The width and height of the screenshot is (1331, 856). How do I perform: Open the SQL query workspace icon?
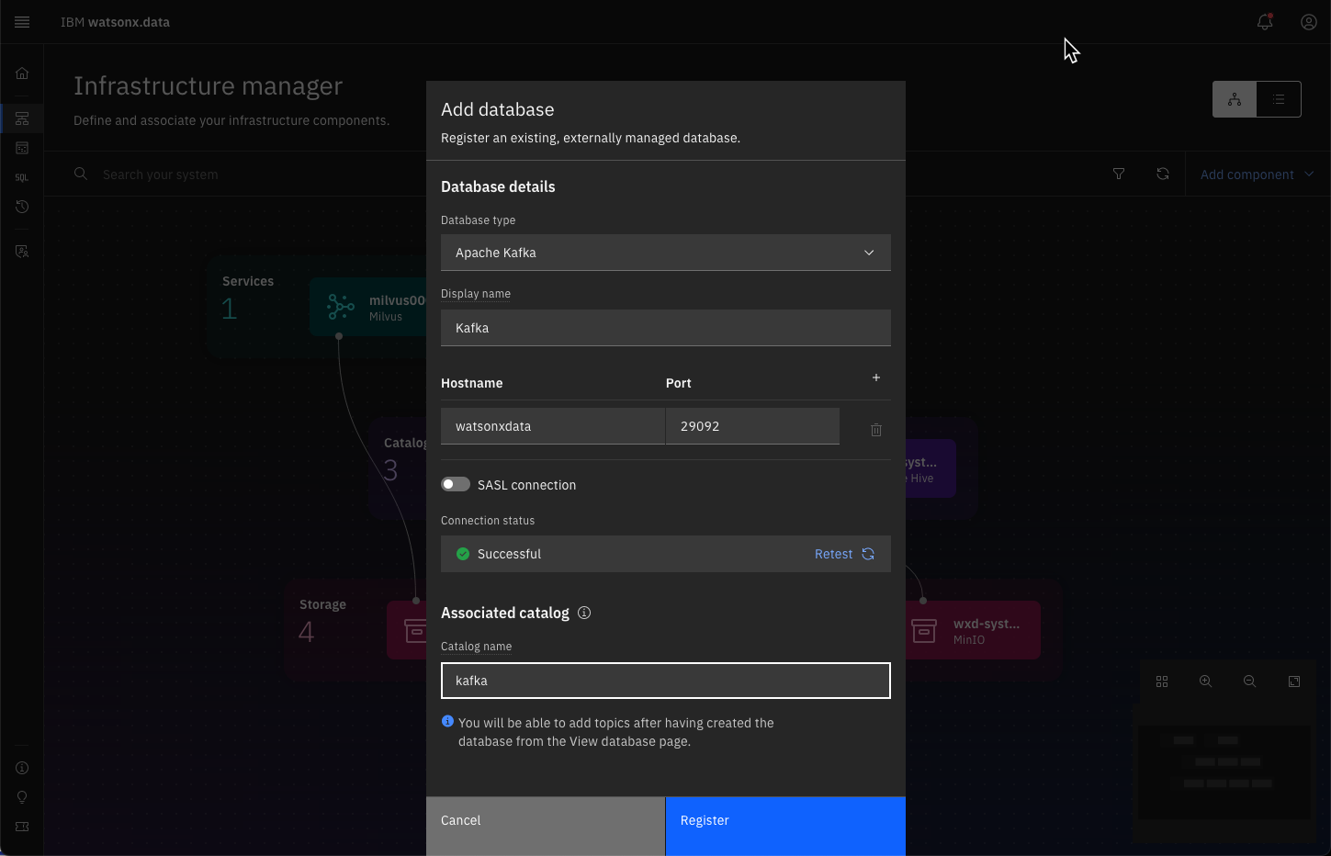22,177
